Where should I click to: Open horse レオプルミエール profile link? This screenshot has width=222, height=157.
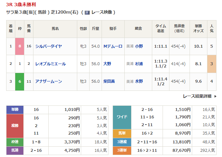pos(50,64)
